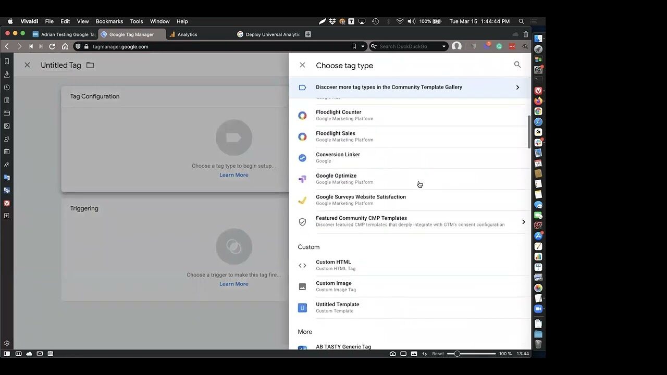The image size is (667, 375).
Task: Capture page with camera icon
Action: 392,354
